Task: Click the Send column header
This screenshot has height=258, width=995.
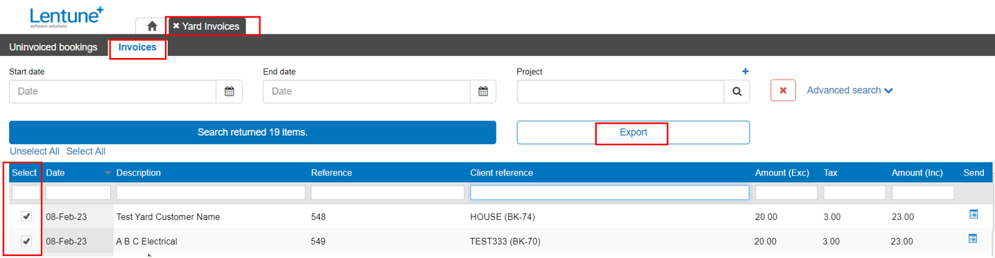Action: coord(974,173)
